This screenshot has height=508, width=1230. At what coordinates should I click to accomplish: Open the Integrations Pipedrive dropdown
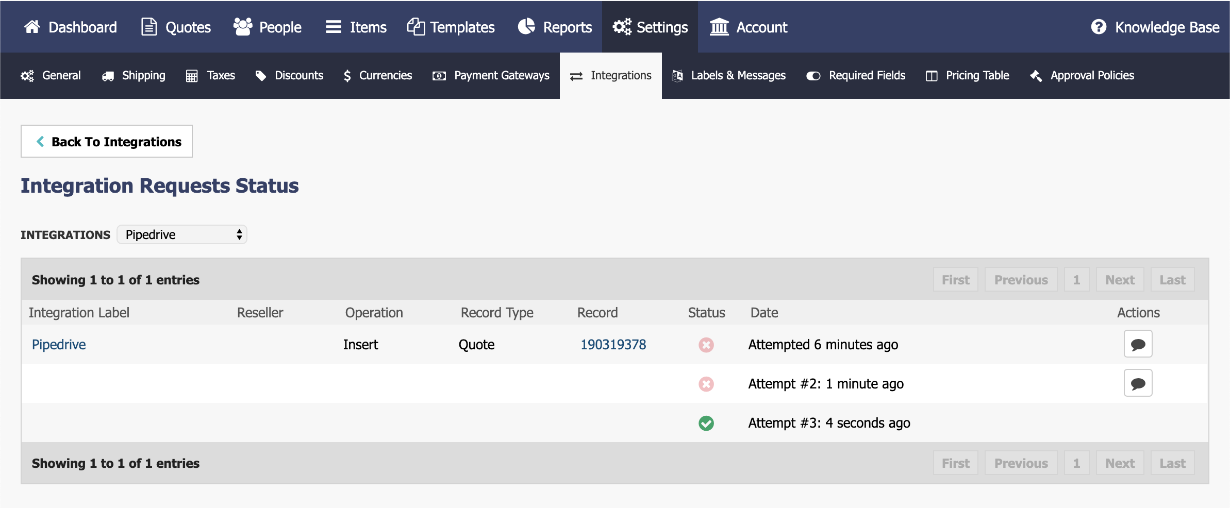pos(182,235)
